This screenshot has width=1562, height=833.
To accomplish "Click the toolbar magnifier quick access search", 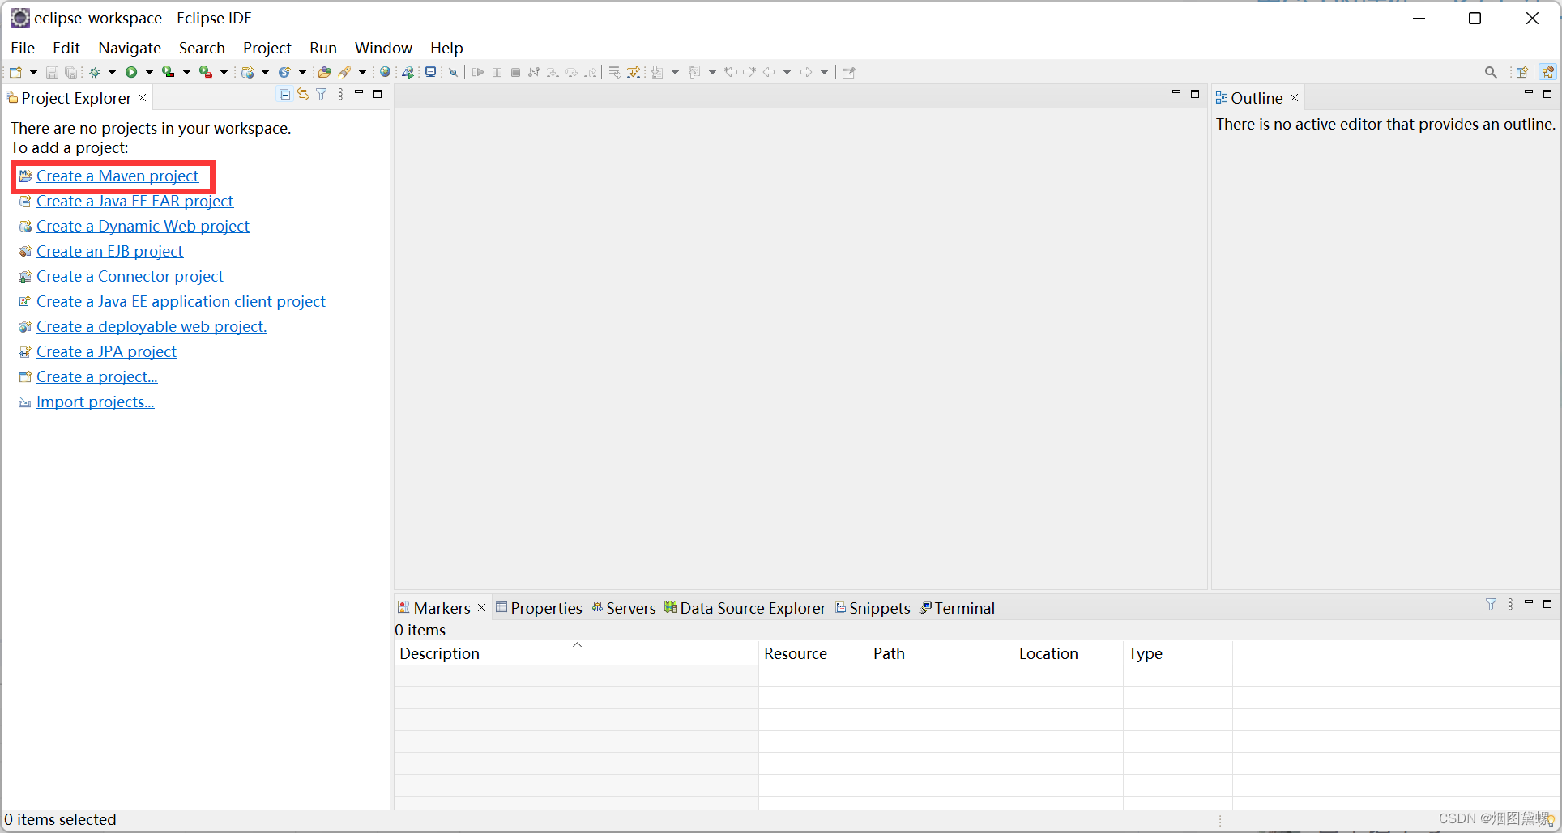I will pos(1491,72).
